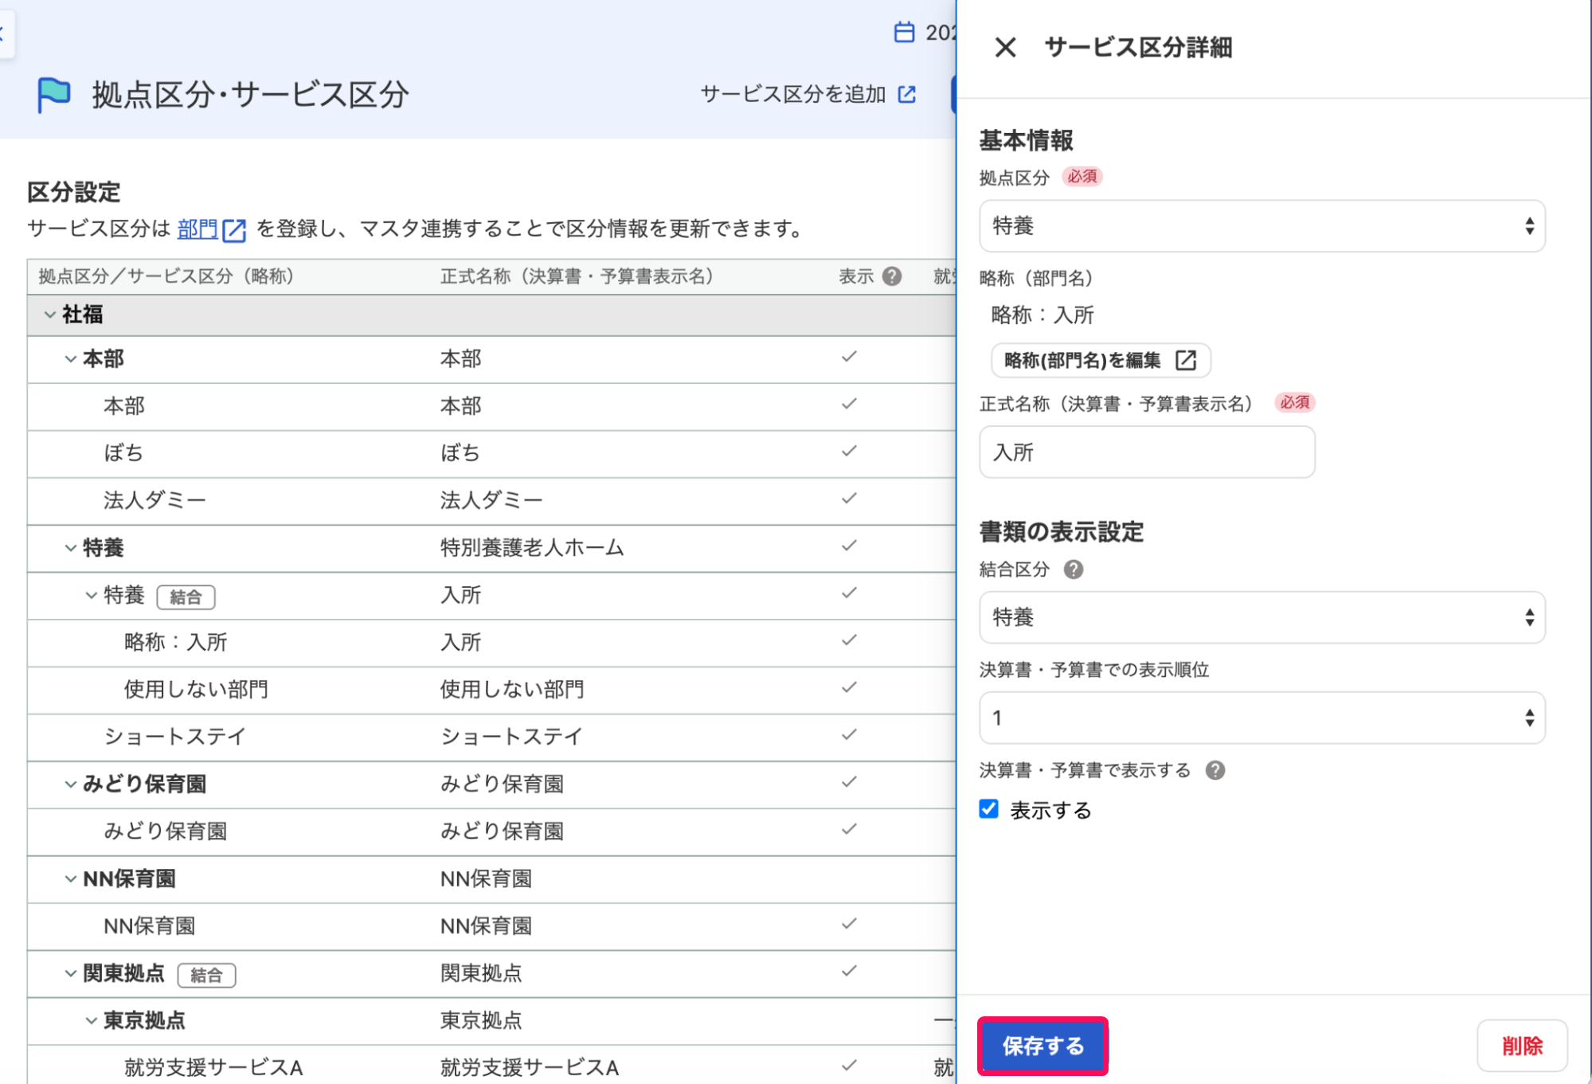Collapse the NN保育園 parent row

click(x=70, y=879)
